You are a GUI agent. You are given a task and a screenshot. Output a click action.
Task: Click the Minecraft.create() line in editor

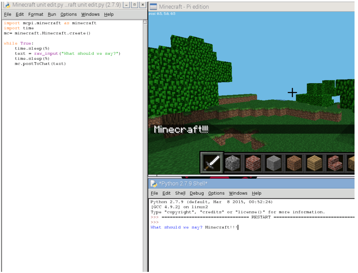click(x=47, y=33)
